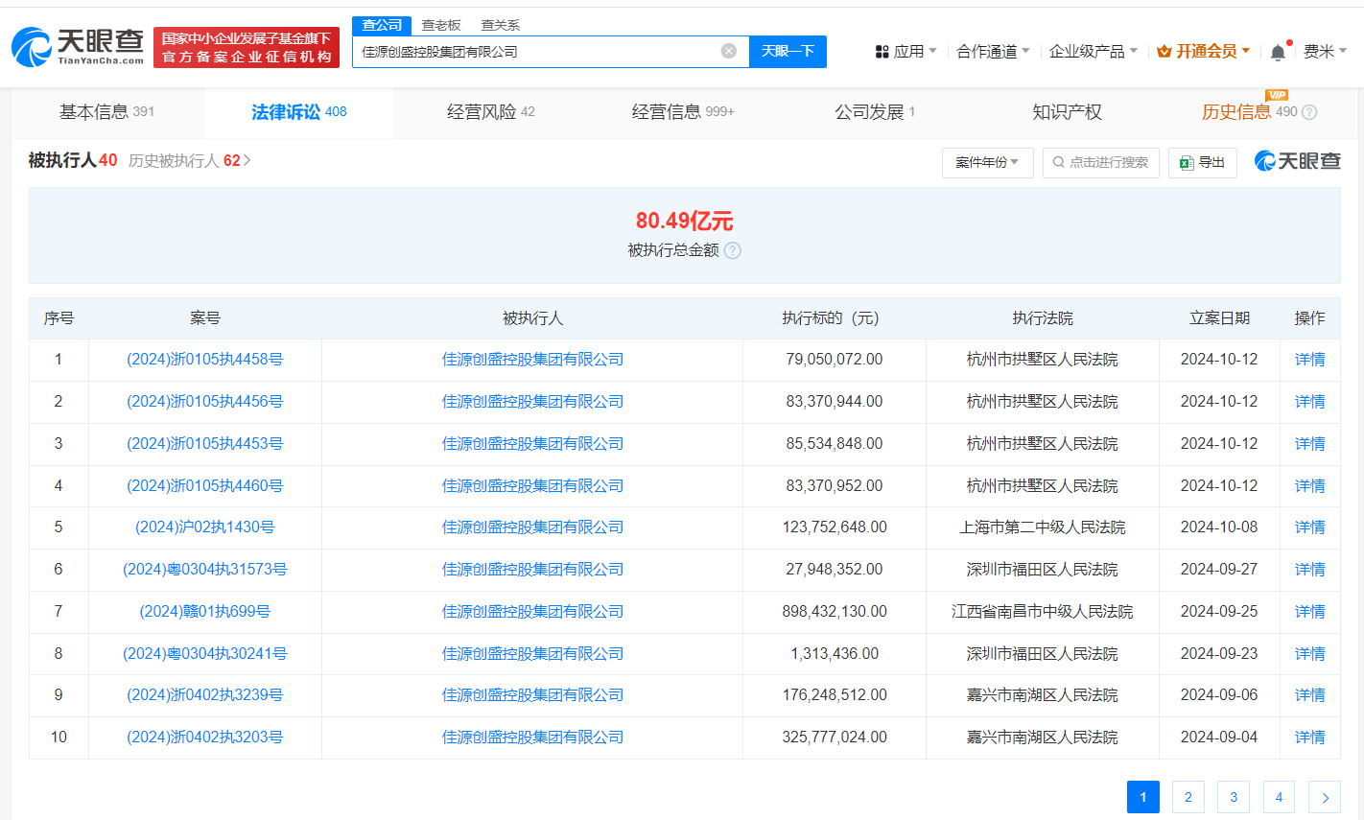Viewport: 1364px width, 820px height.
Task: Click the Excel icon beside 导出
Action: (x=1184, y=162)
